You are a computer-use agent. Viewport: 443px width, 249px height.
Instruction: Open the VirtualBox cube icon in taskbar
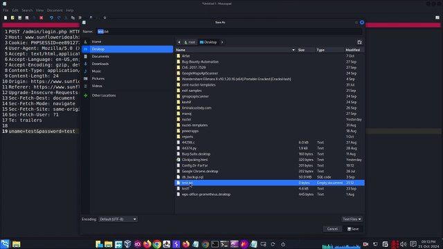[x=127, y=244]
